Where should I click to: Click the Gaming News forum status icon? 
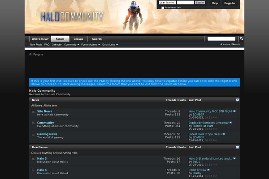33,135
